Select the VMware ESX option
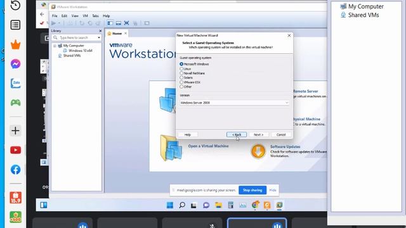This screenshot has width=406, height=228. pos(181,82)
